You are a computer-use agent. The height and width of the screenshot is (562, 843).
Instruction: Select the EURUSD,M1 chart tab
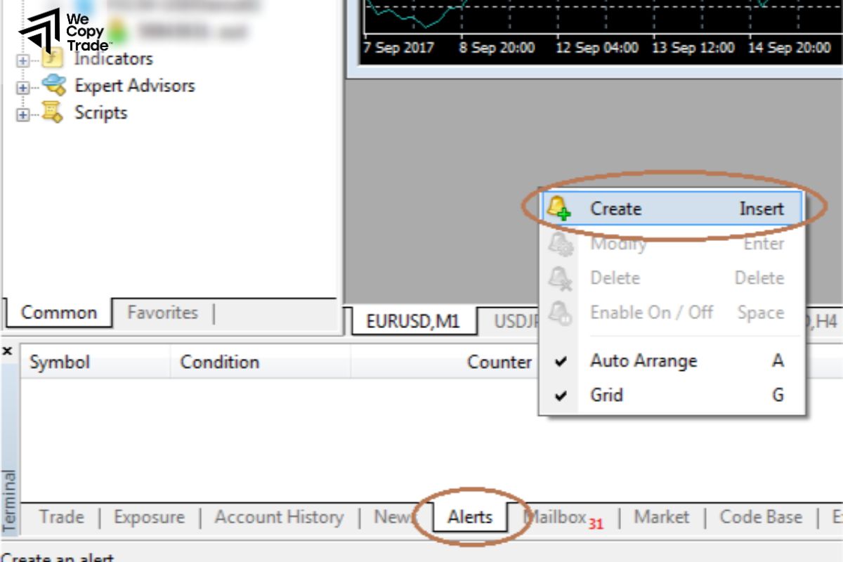pyautogui.click(x=412, y=322)
